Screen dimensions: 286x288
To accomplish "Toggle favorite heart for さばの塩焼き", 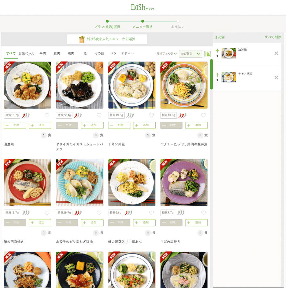I will pyautogui.click(x=204, y=213).
